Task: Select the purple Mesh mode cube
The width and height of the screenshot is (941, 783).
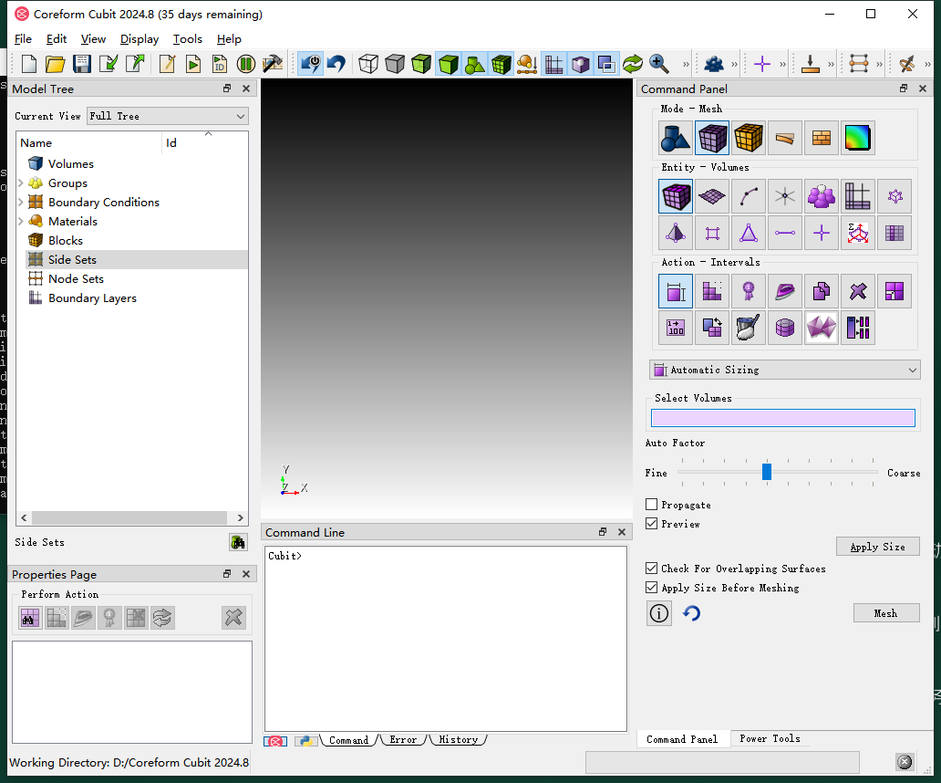Action: coord(712,138)
